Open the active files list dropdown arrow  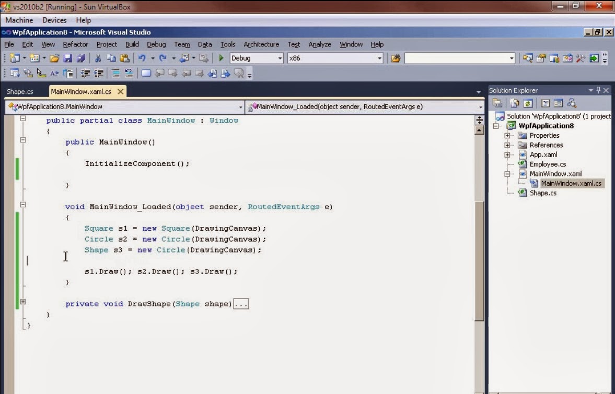[479, 92]
